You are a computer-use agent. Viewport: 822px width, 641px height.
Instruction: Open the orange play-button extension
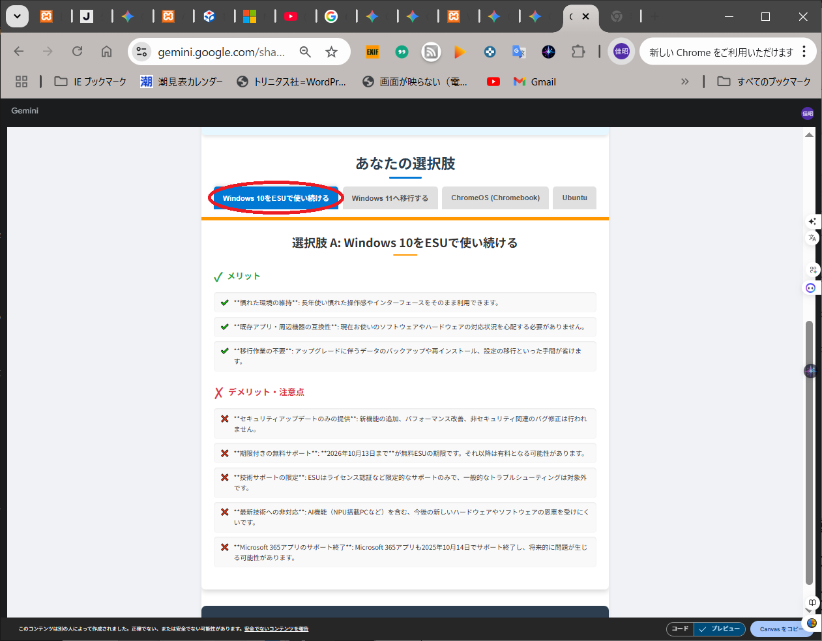460,52
